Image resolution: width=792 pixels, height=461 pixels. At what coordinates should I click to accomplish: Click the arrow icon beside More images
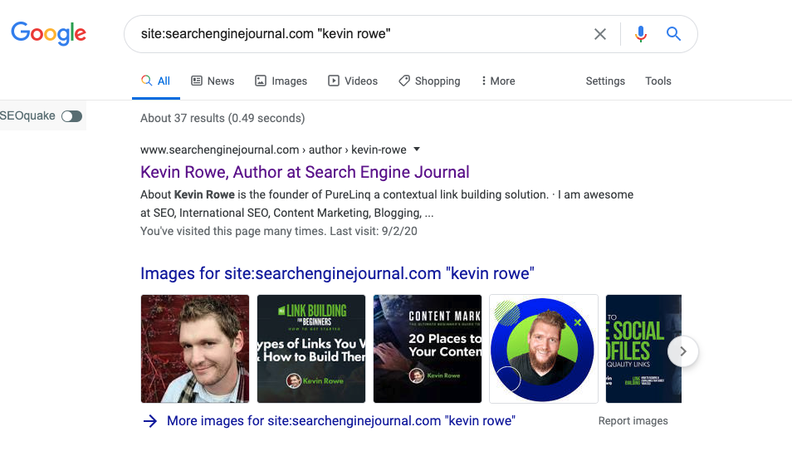[x=150, y=421]
